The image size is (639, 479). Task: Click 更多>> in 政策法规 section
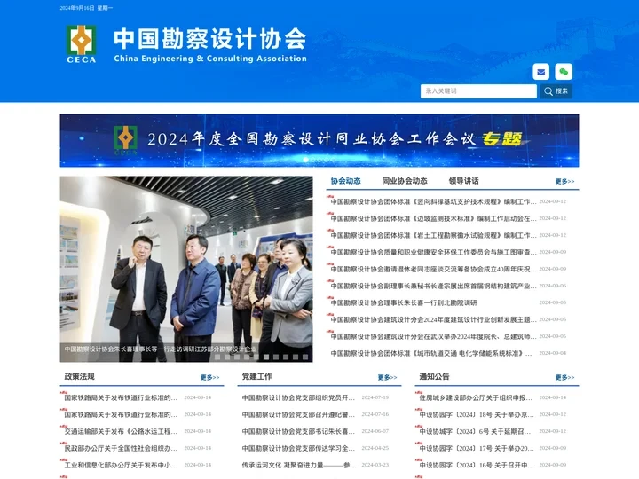coord(209,378)
